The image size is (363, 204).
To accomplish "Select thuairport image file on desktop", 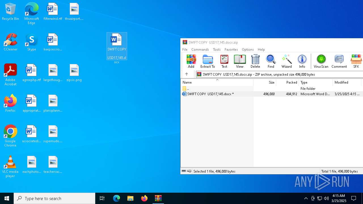I will pyautogui.click(x=74, y=12).
